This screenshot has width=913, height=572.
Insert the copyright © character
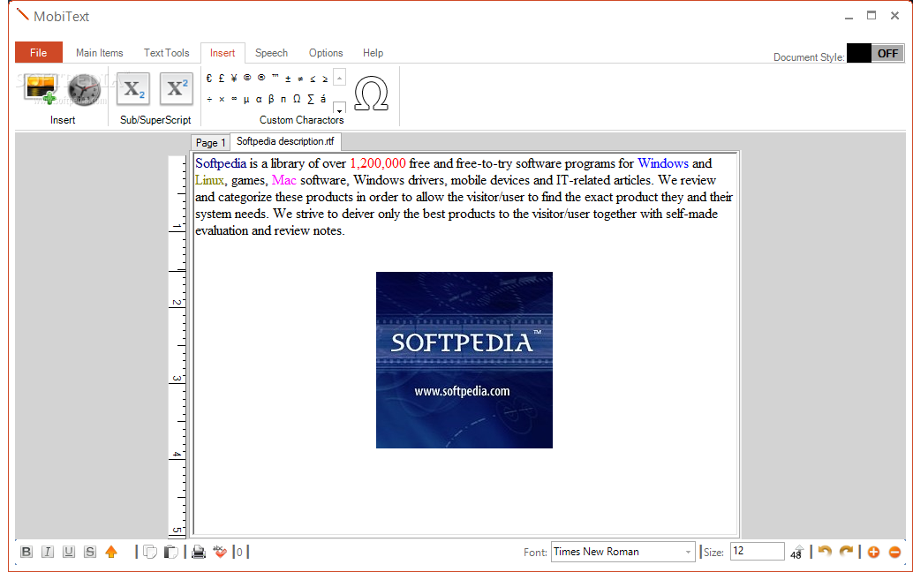click(247, 78)
